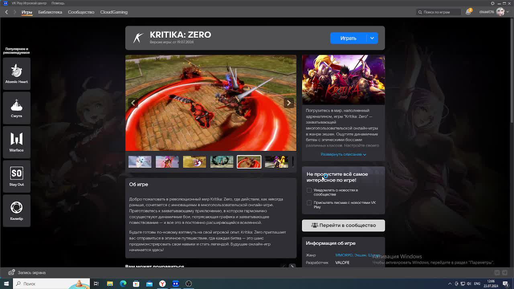
Task: Open the user profile avatar
Action: coord(500,12)
